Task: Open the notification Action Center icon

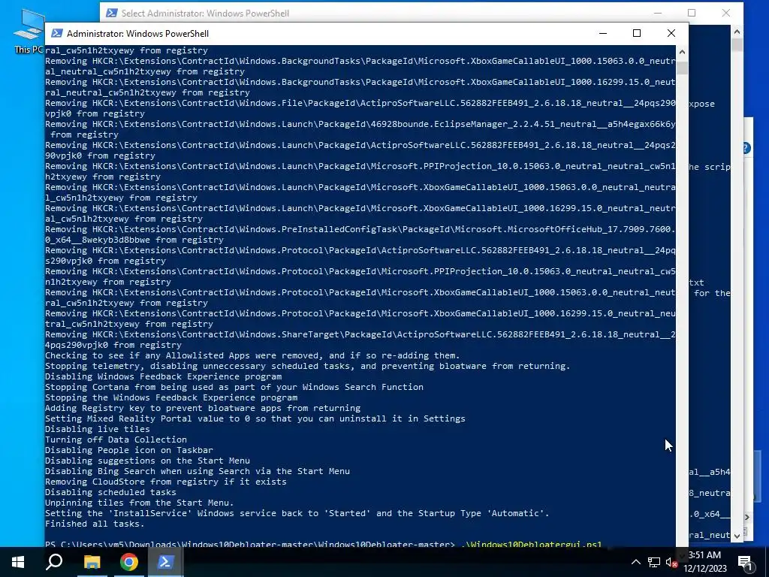Action: pos(745,562)
